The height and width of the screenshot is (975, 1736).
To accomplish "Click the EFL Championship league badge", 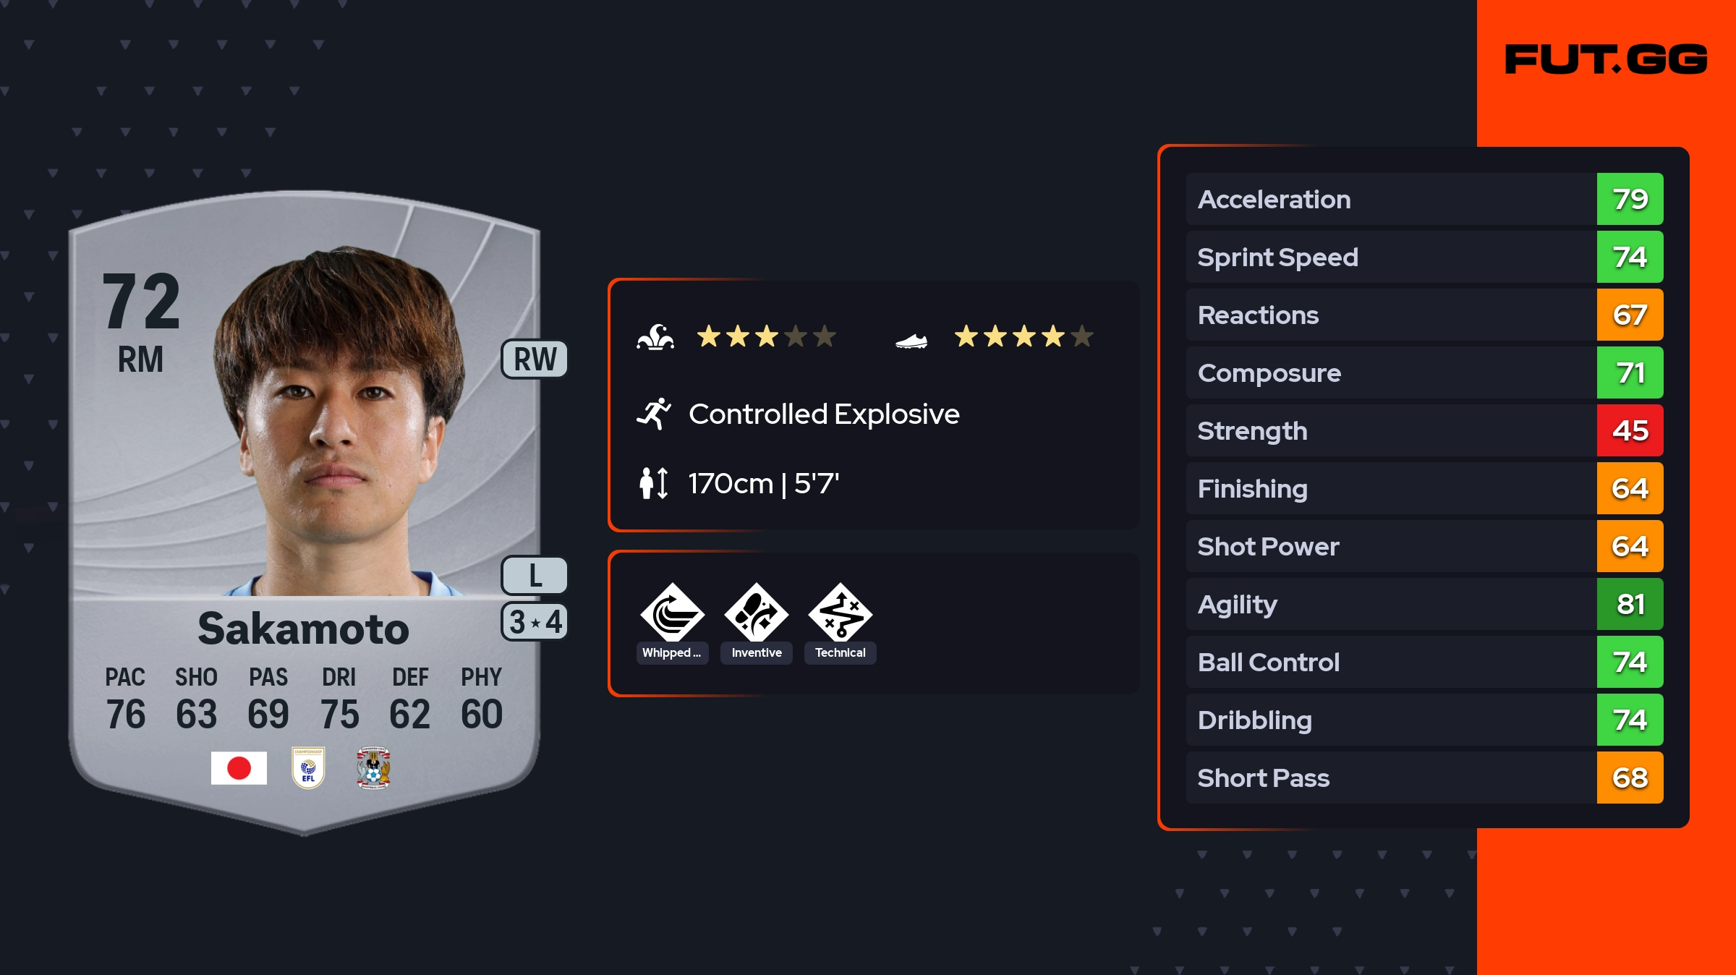I will pyautogui.click(x=308, y=768).
